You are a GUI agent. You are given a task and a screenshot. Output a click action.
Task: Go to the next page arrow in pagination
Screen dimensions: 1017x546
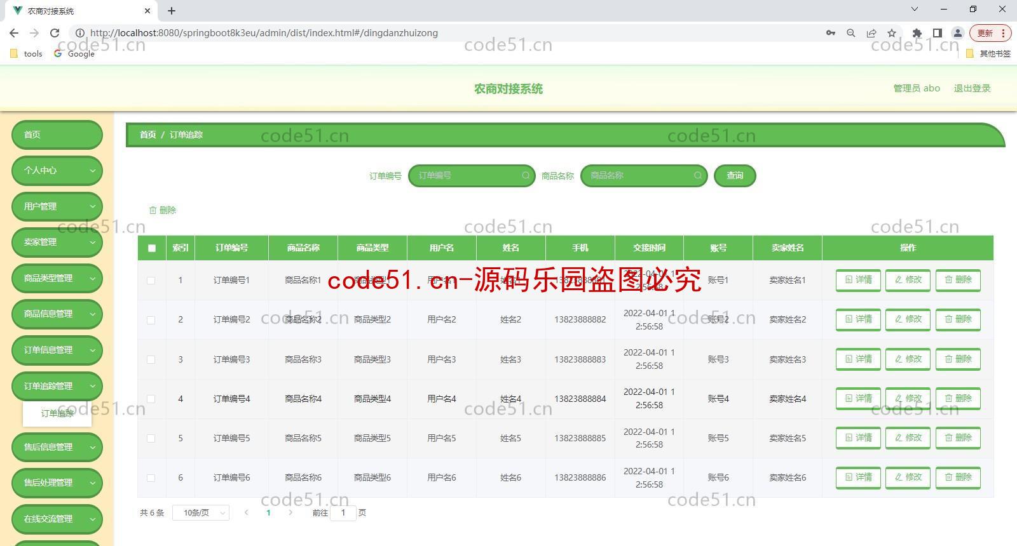[x=290, y=512]
